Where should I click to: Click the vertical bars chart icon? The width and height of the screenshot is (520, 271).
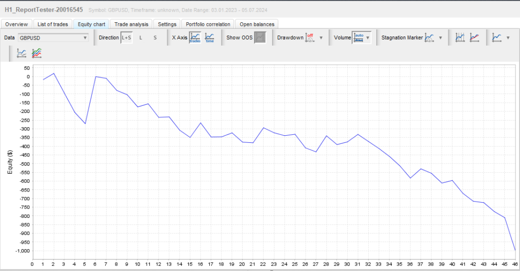tap(460, 37)
